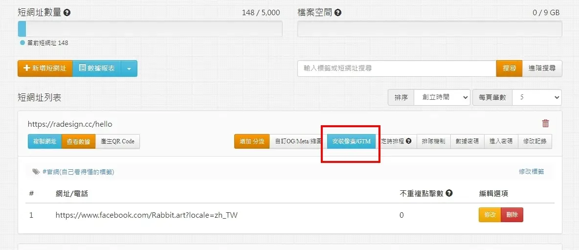
Task: Click the help icon next to 不重複點擊數
Action: tap(449, 193)
